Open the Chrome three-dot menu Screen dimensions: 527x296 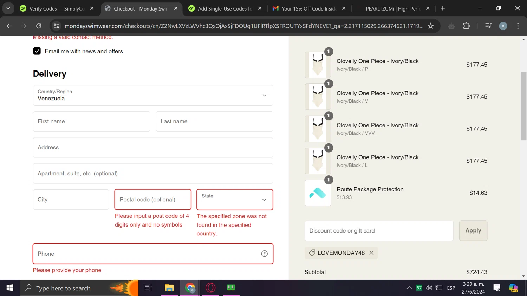click(x=518, y=26)
